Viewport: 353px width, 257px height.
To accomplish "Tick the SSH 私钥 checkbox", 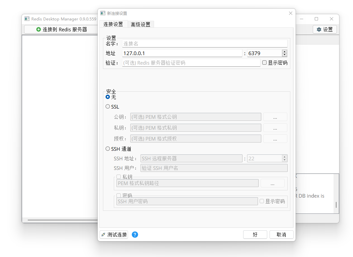I will click(119, 177).
